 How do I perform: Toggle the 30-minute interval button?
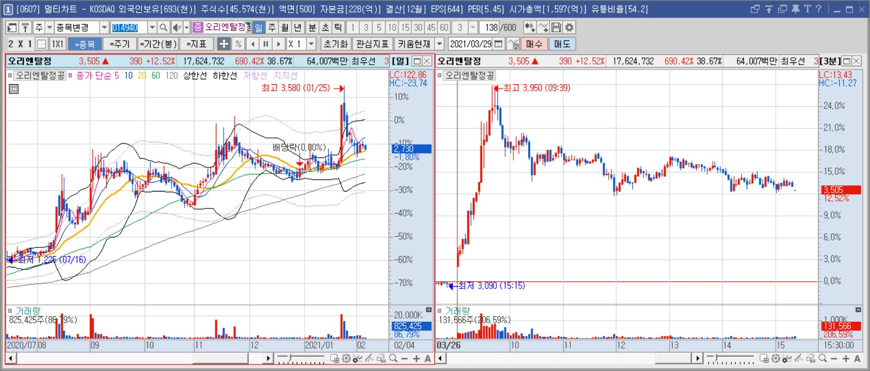[419, 27]
